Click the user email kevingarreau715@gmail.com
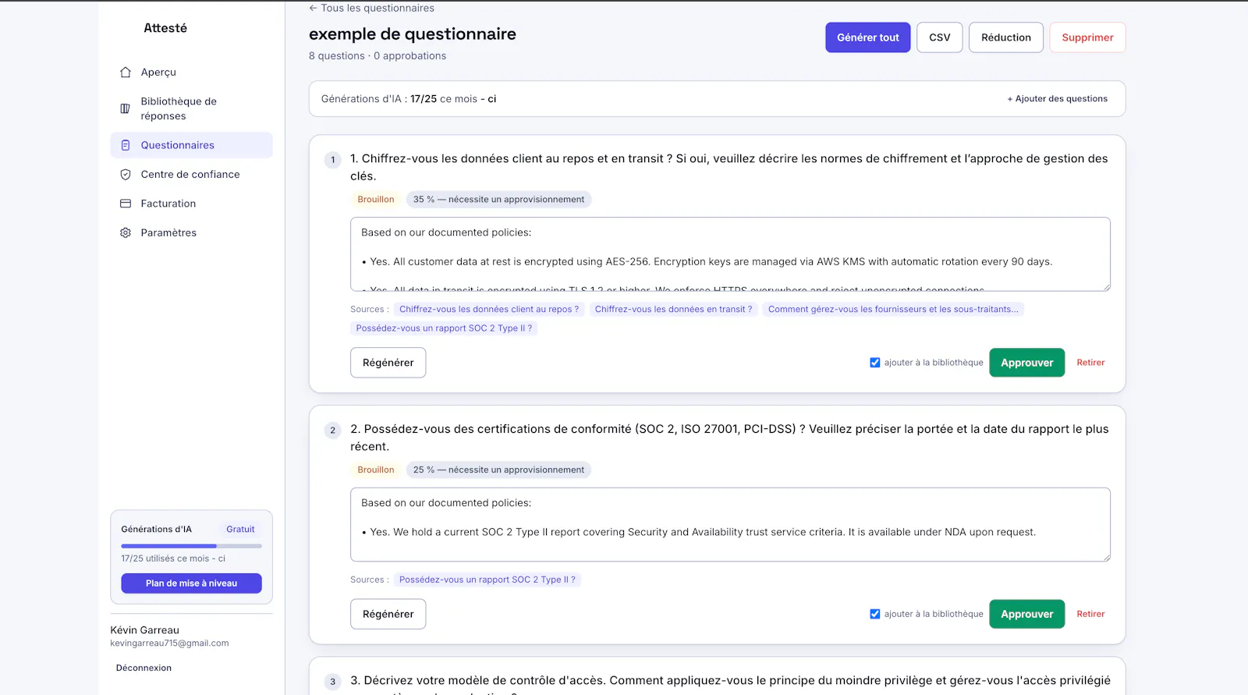The image size is (1248, 695). pyautogui.click(x=169, y=644)
